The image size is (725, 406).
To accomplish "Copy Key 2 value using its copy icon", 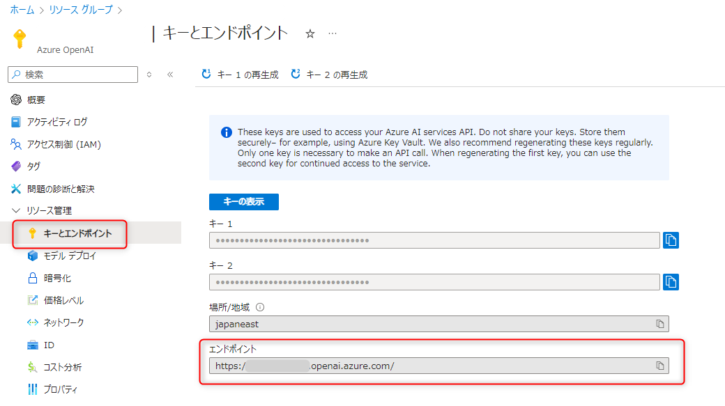I will pos(670,282).
